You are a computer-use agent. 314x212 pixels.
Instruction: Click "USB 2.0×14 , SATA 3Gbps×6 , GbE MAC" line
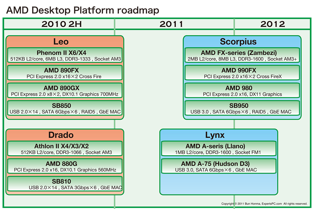(75, 187)
